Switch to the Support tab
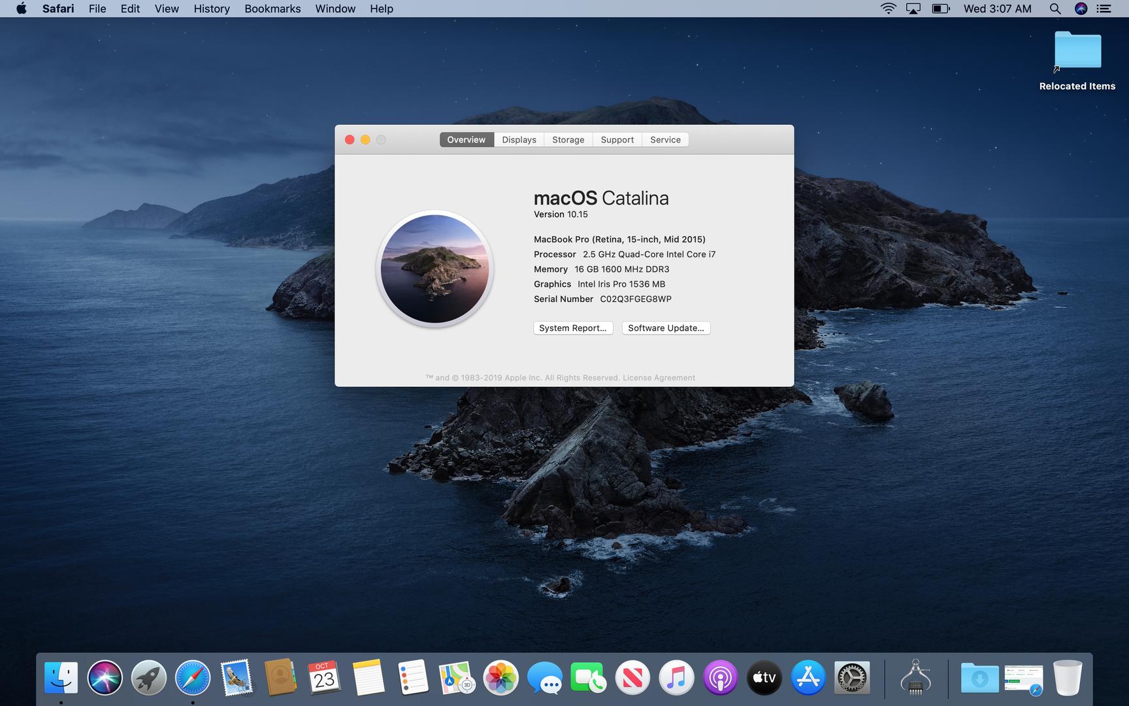The width and height of the screenshot is (1129, 706). click(617, 139)
